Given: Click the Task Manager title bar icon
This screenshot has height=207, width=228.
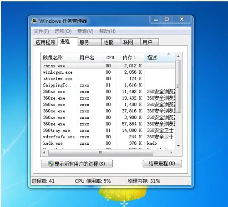Looking at the screenshot, I should point(34,21).
